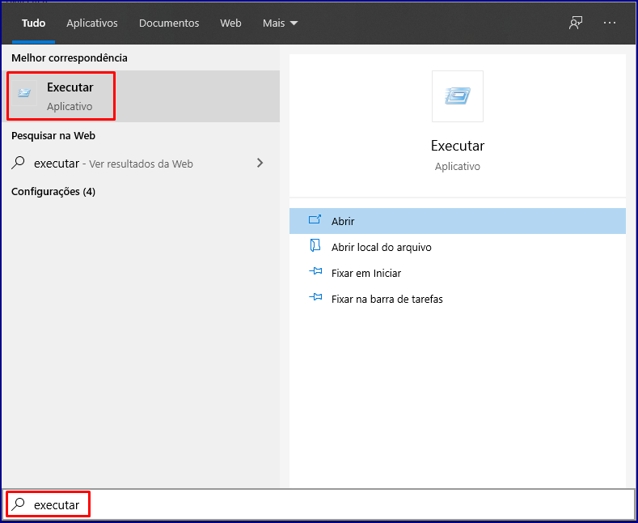Screen dimensions: 638x523
Task: Open the three-dot more options menu
Action: 610,23
